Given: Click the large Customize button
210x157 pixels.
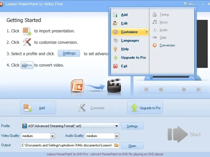Looking at the screenshot, I should point(91,108).
